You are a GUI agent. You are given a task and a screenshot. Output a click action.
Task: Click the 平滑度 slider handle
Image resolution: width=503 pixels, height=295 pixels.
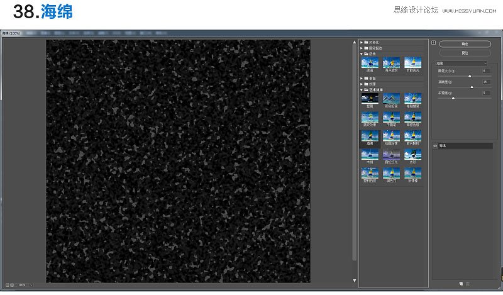point(453,98)
